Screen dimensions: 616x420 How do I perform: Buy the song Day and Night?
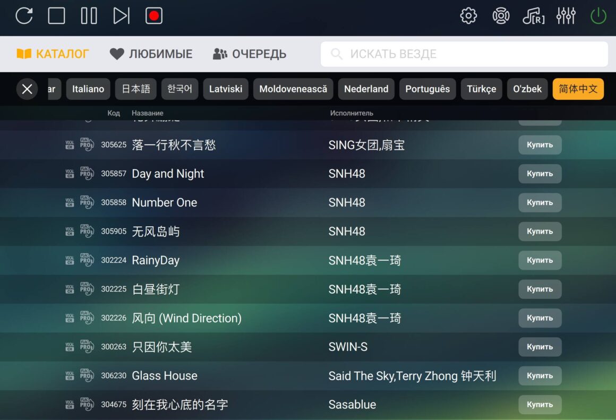click(540, 174)
